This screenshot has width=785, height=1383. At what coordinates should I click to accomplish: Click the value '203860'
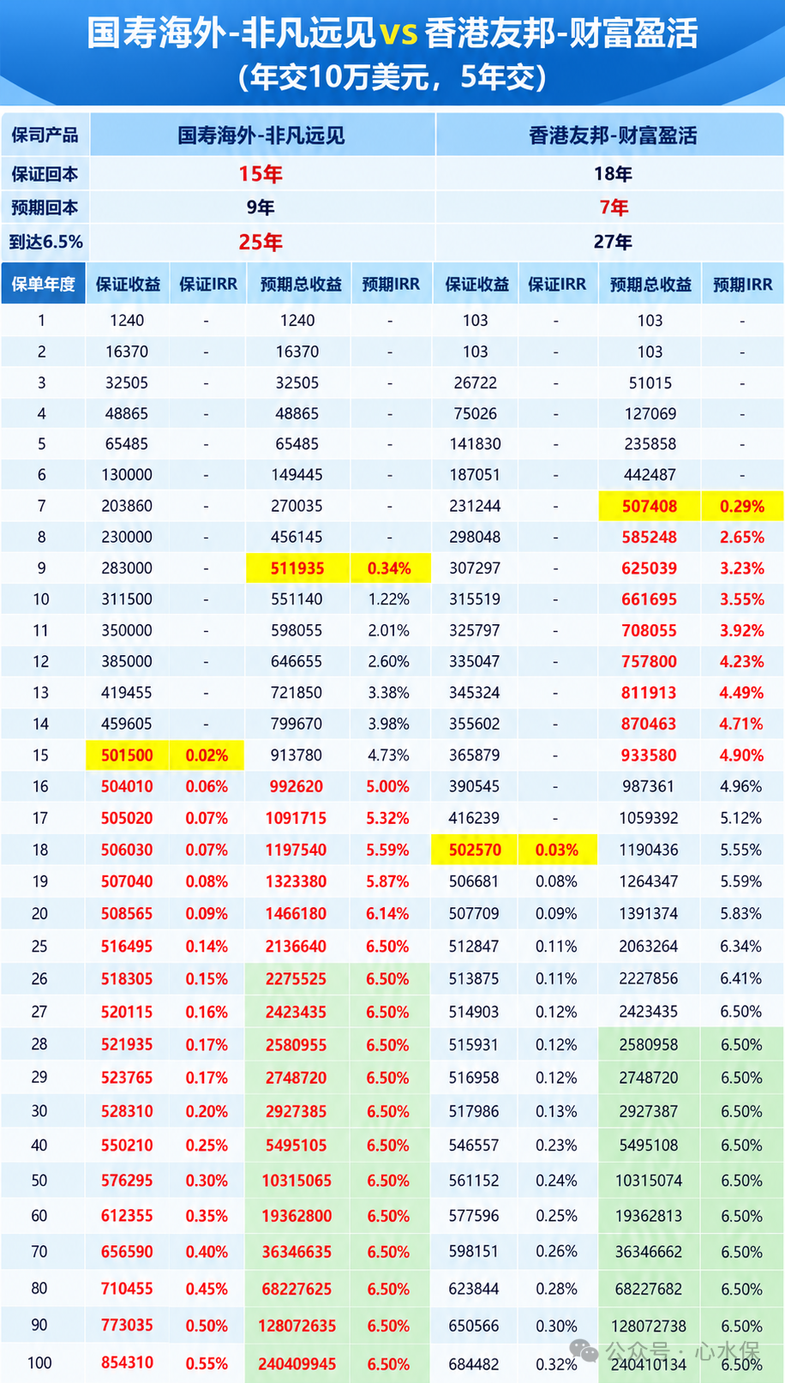tap(127, 506)
